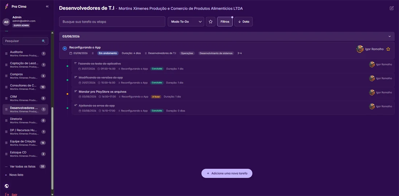Click Nova lista in the sidebar
Image resolution: width=399 pixels, height=196 pixels.
point(16,175)
